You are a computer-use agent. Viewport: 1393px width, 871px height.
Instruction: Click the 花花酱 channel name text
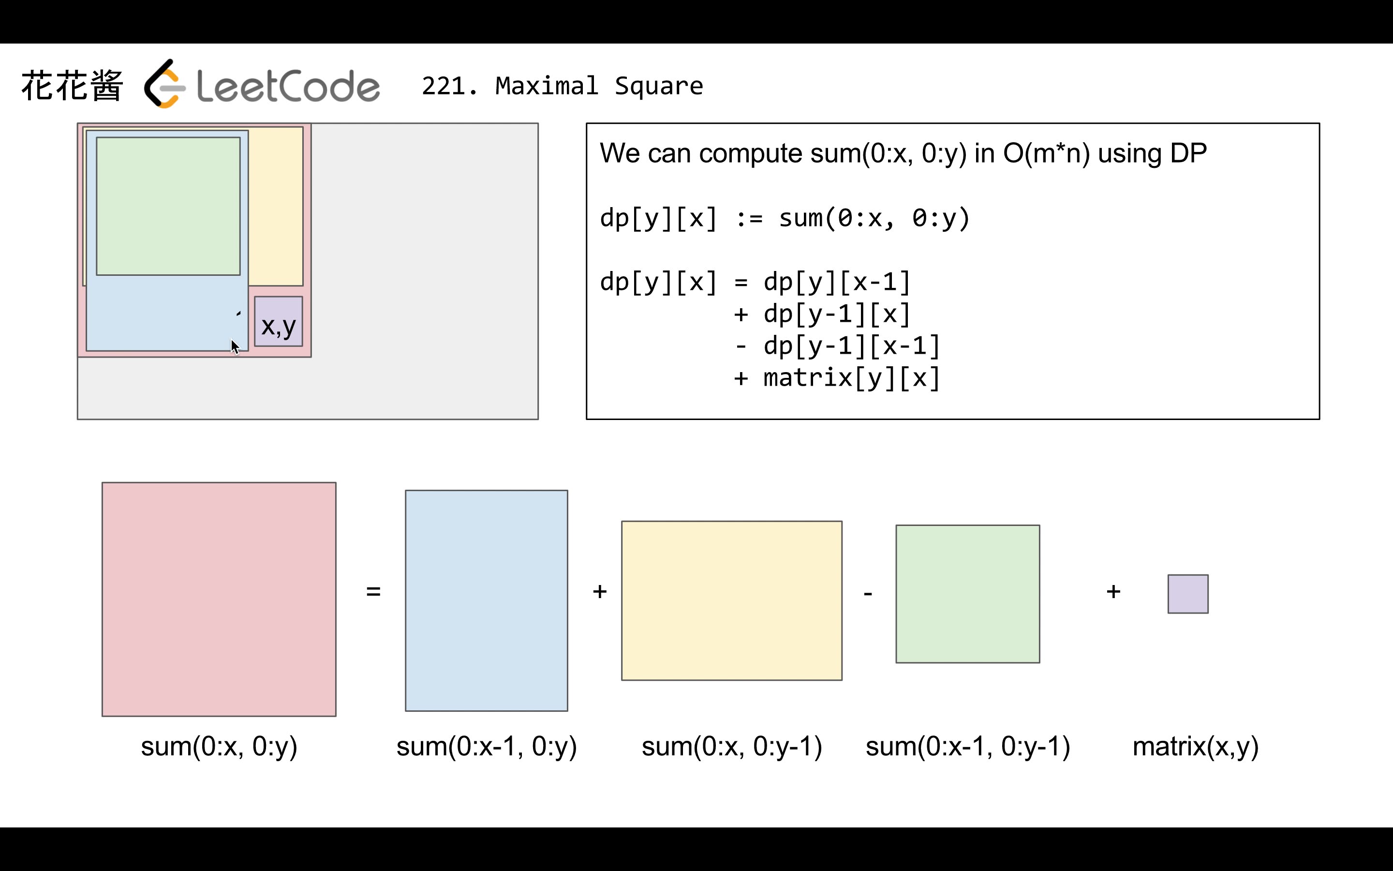point(73,86)
